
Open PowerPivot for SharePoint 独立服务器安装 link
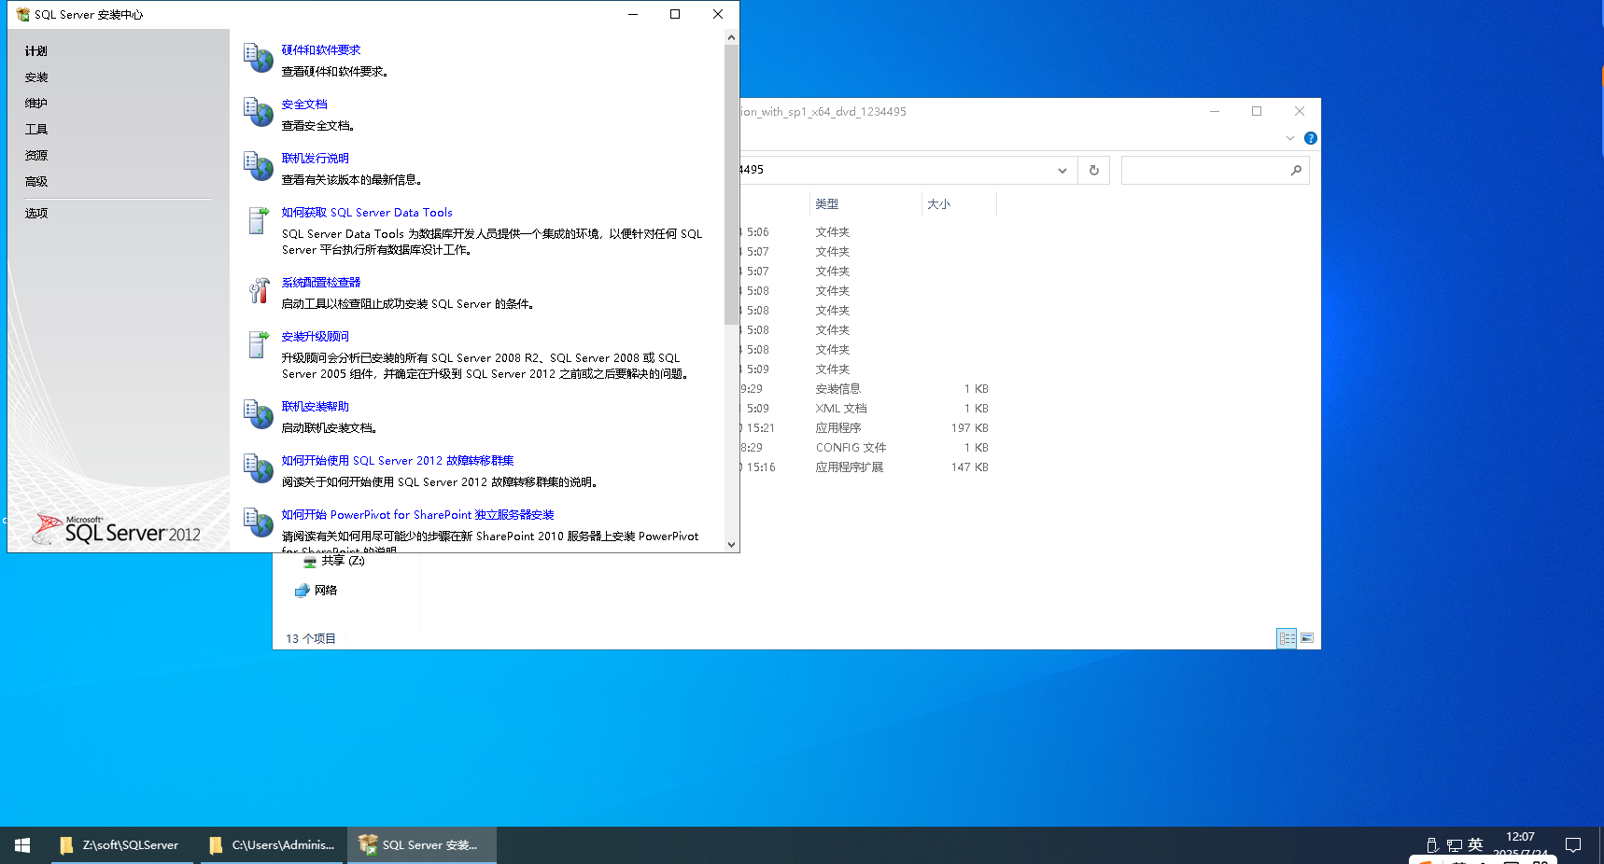click(418, 515)
